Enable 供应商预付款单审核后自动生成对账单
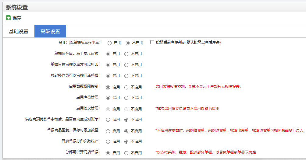This screenshot has width=306, height=160. coord(108,120)
